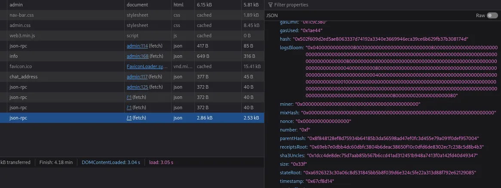Click the load: 3.05 s status entry
501x188 pixels.
tap(161, 162)
